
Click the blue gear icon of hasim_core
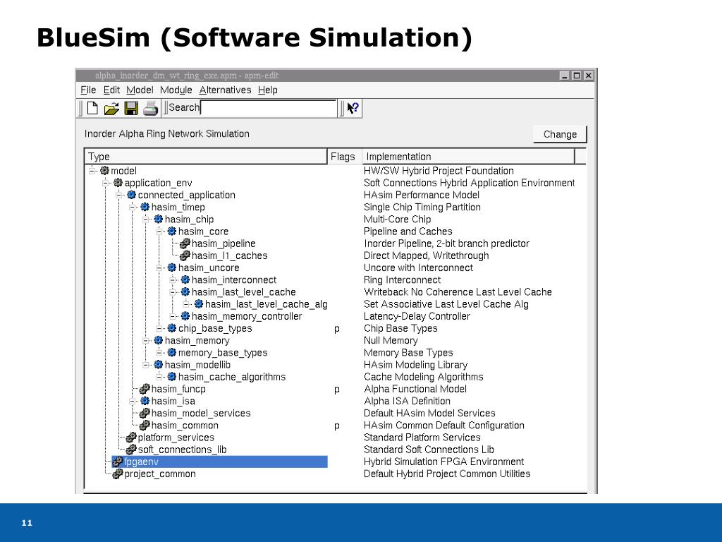point(172,231)
